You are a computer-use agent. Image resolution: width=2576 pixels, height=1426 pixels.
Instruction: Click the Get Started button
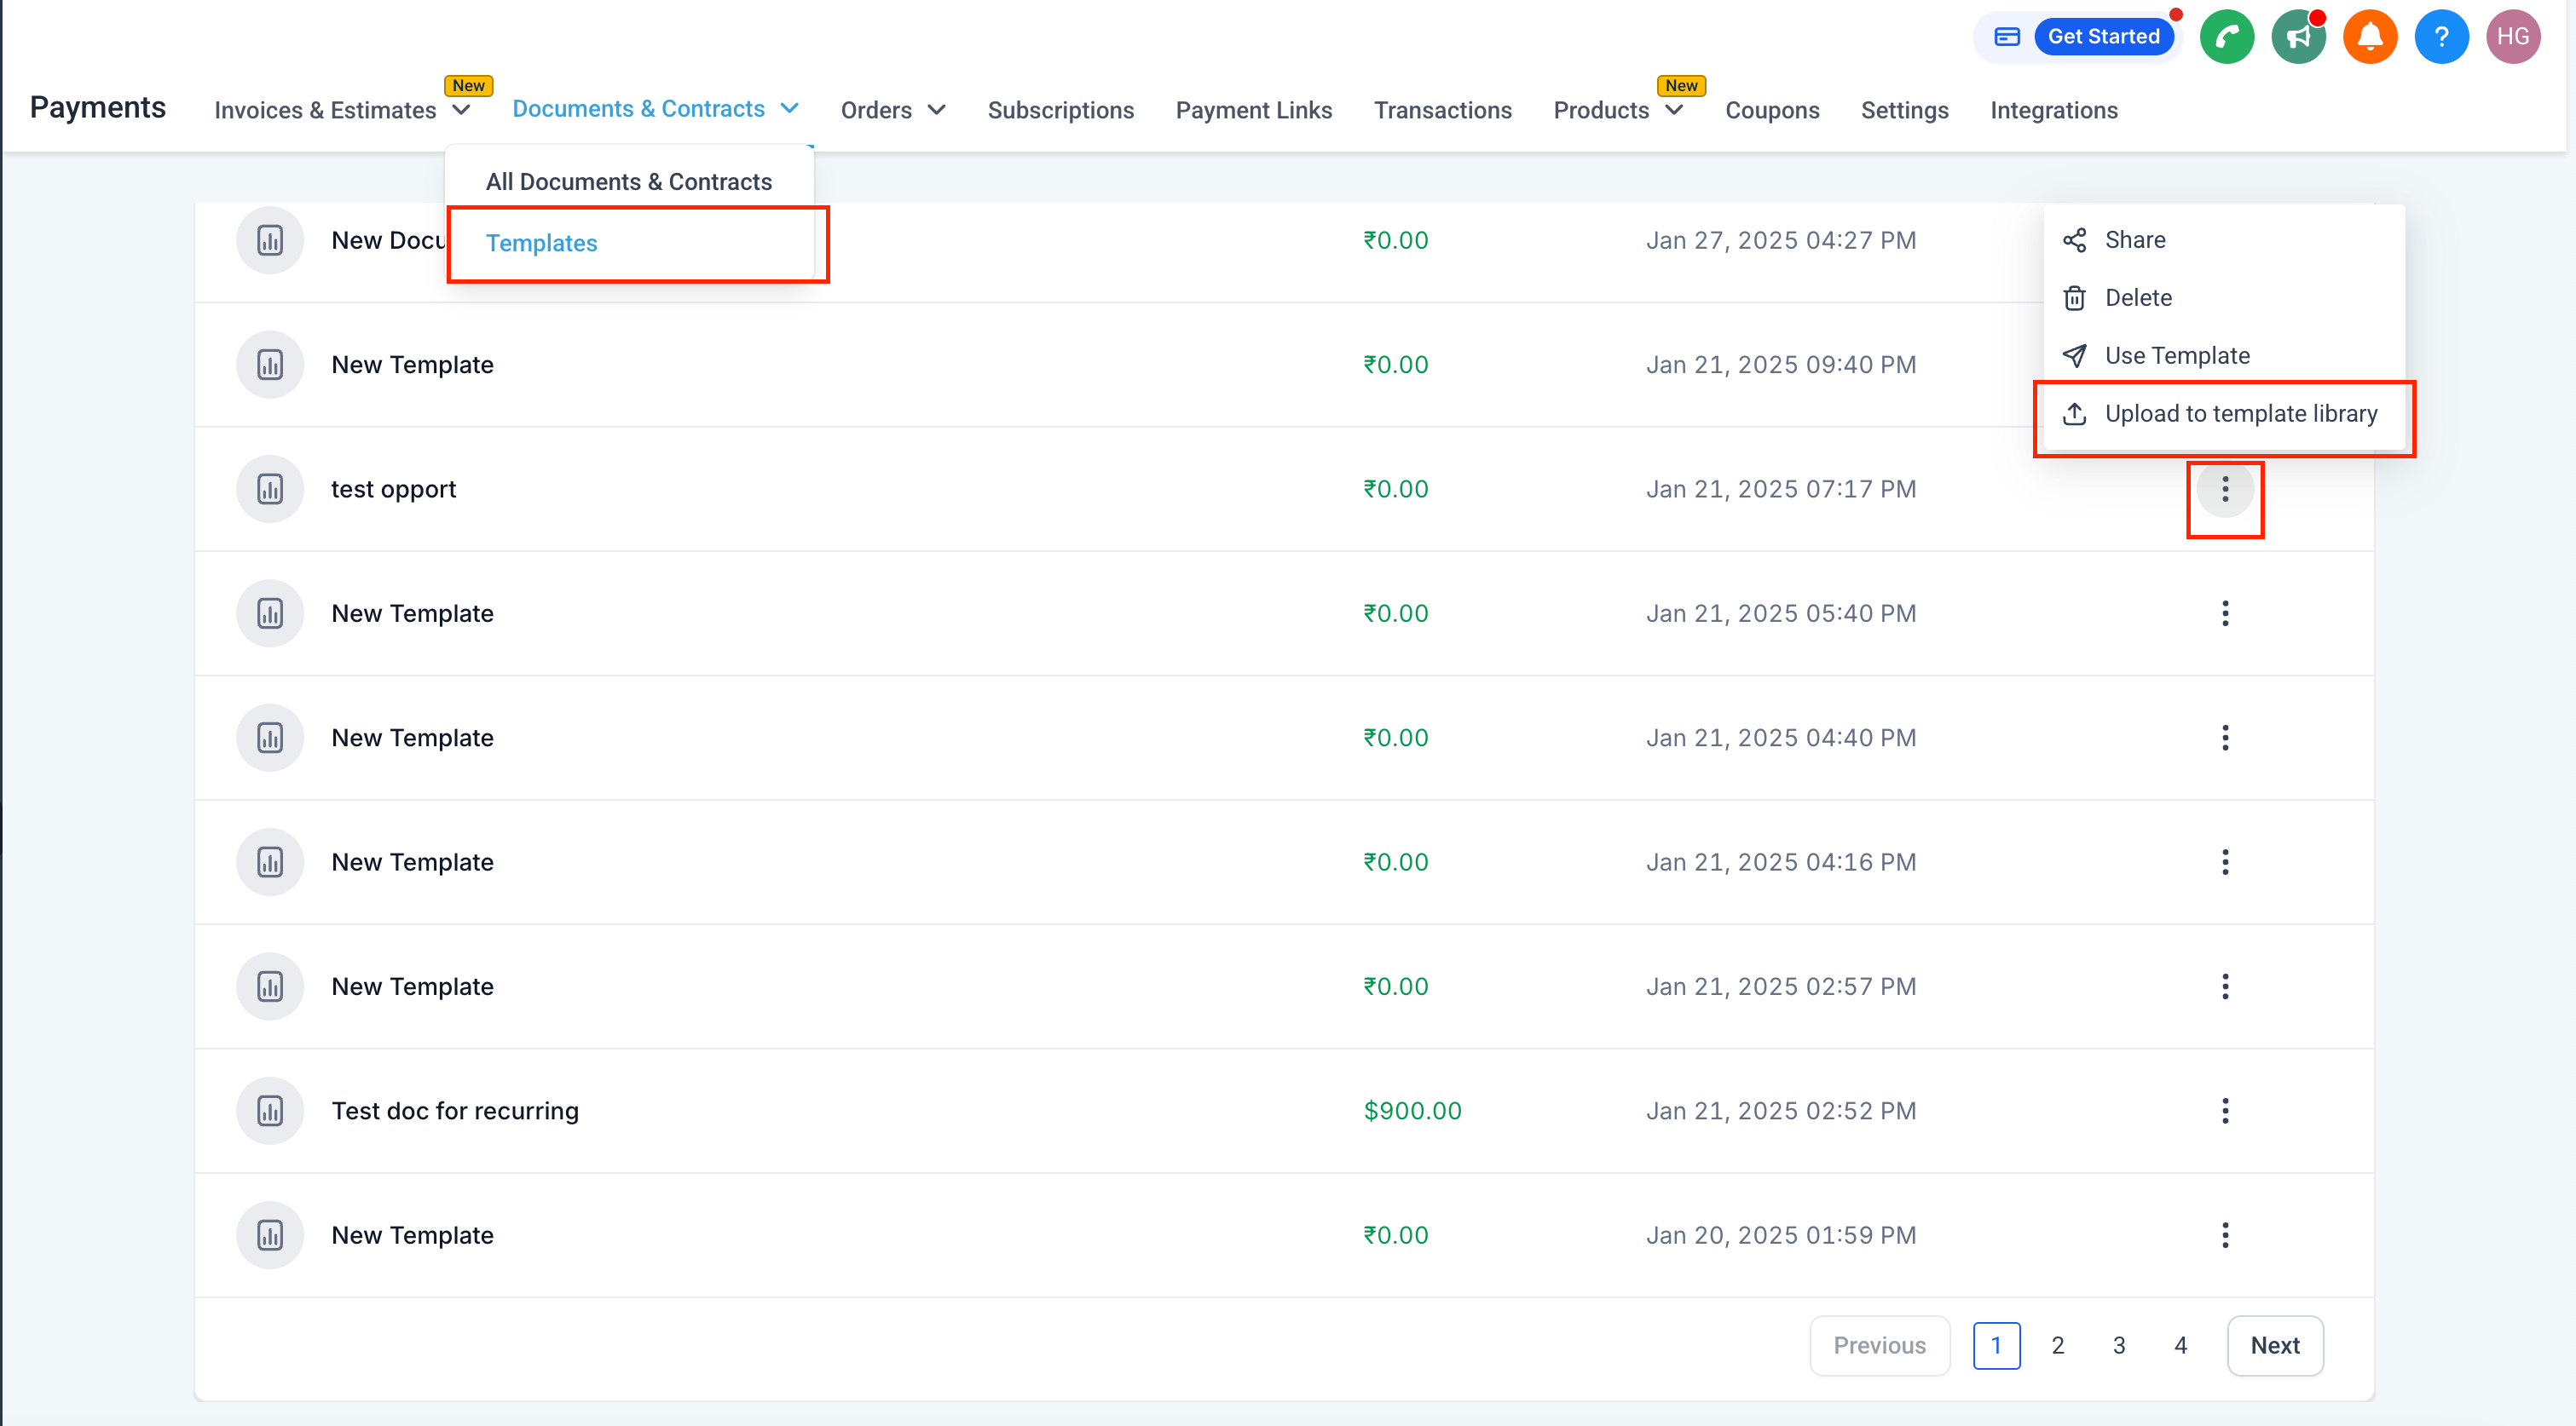2103,37
